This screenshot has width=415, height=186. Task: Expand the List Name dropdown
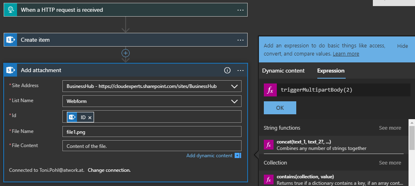pyautogui.click(x=234, y=101)
